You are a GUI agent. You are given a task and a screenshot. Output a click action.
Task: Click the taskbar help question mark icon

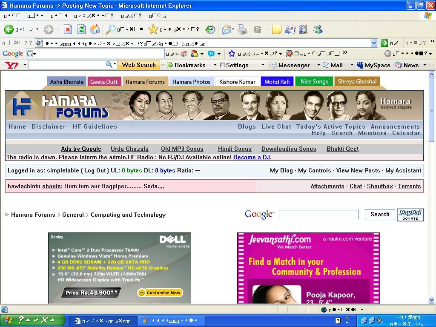coord(338,321)
